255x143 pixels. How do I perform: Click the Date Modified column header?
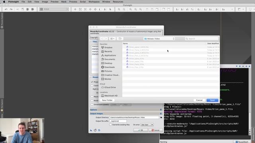(213, 43)
